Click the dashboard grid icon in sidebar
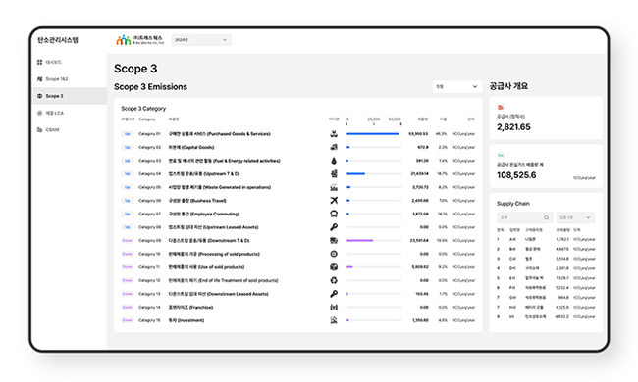The image size is (638, 382). coord(39,62)
